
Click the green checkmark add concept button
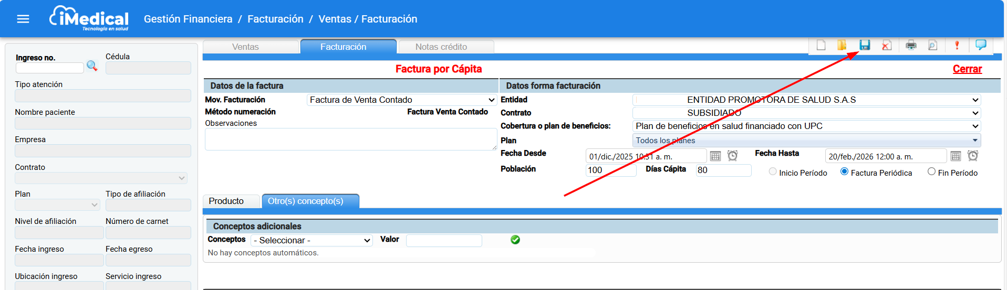[x=515, y=240]
